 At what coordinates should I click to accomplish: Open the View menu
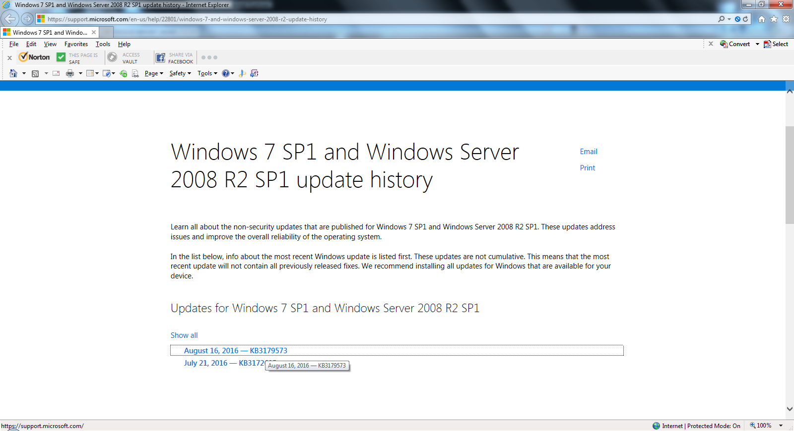click(50, 44)
